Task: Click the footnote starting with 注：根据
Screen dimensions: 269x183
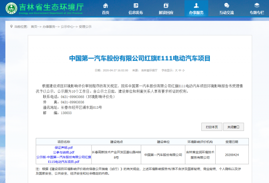Action: pos(138,171)
